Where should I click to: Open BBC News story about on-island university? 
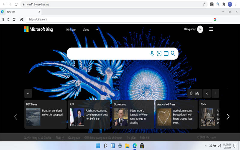(52, 112)
